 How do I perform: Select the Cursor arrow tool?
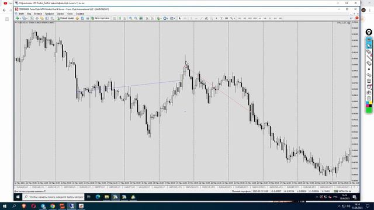point(179,18)
